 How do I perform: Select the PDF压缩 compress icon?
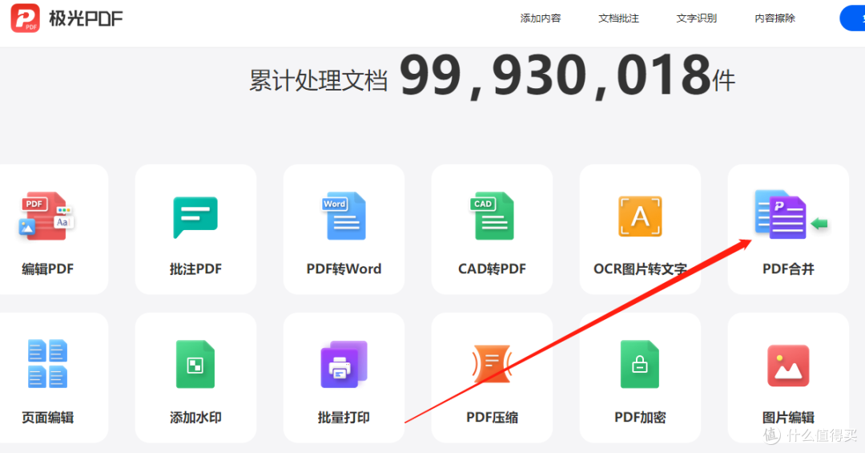tap(492, 364)
